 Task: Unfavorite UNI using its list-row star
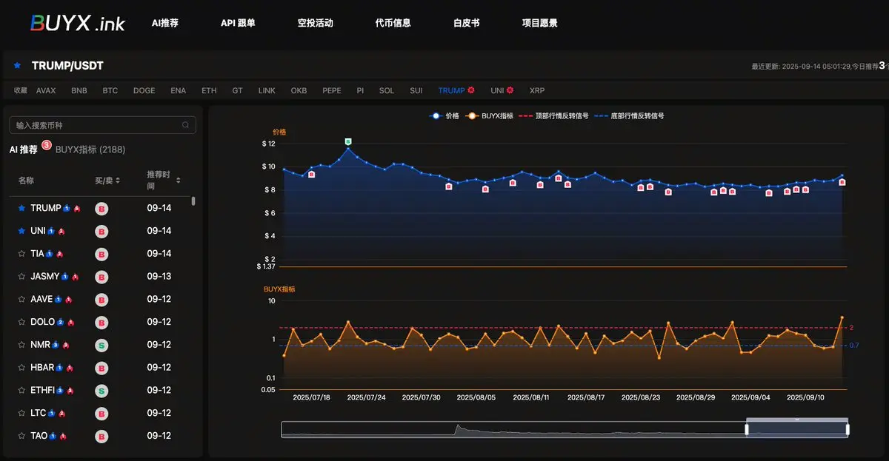(x=21, y=232)
